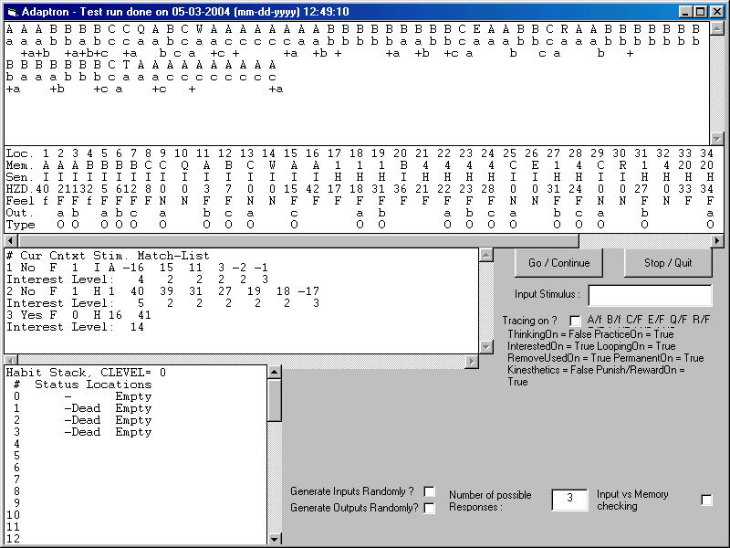Click the Habit Stack row 0 Empty entry
Viewport: 730px width, 548px height.
coord(133,396)
